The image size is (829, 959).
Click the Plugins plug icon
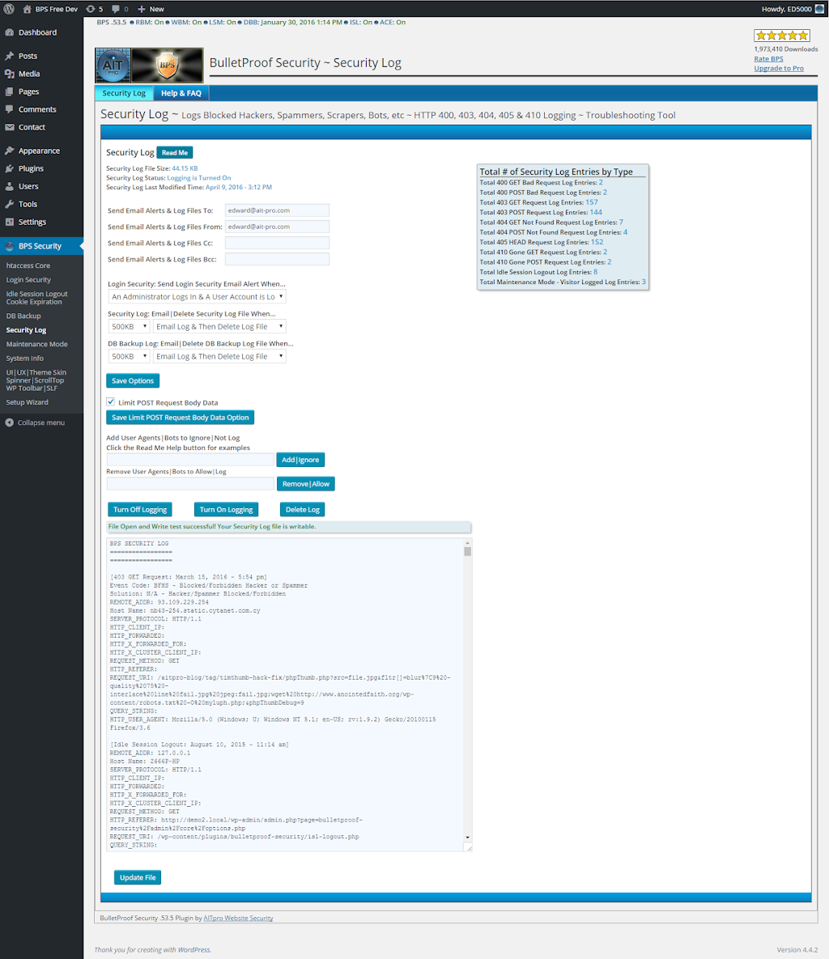9,168
